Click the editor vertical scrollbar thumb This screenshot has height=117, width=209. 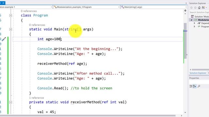(185, 41)
